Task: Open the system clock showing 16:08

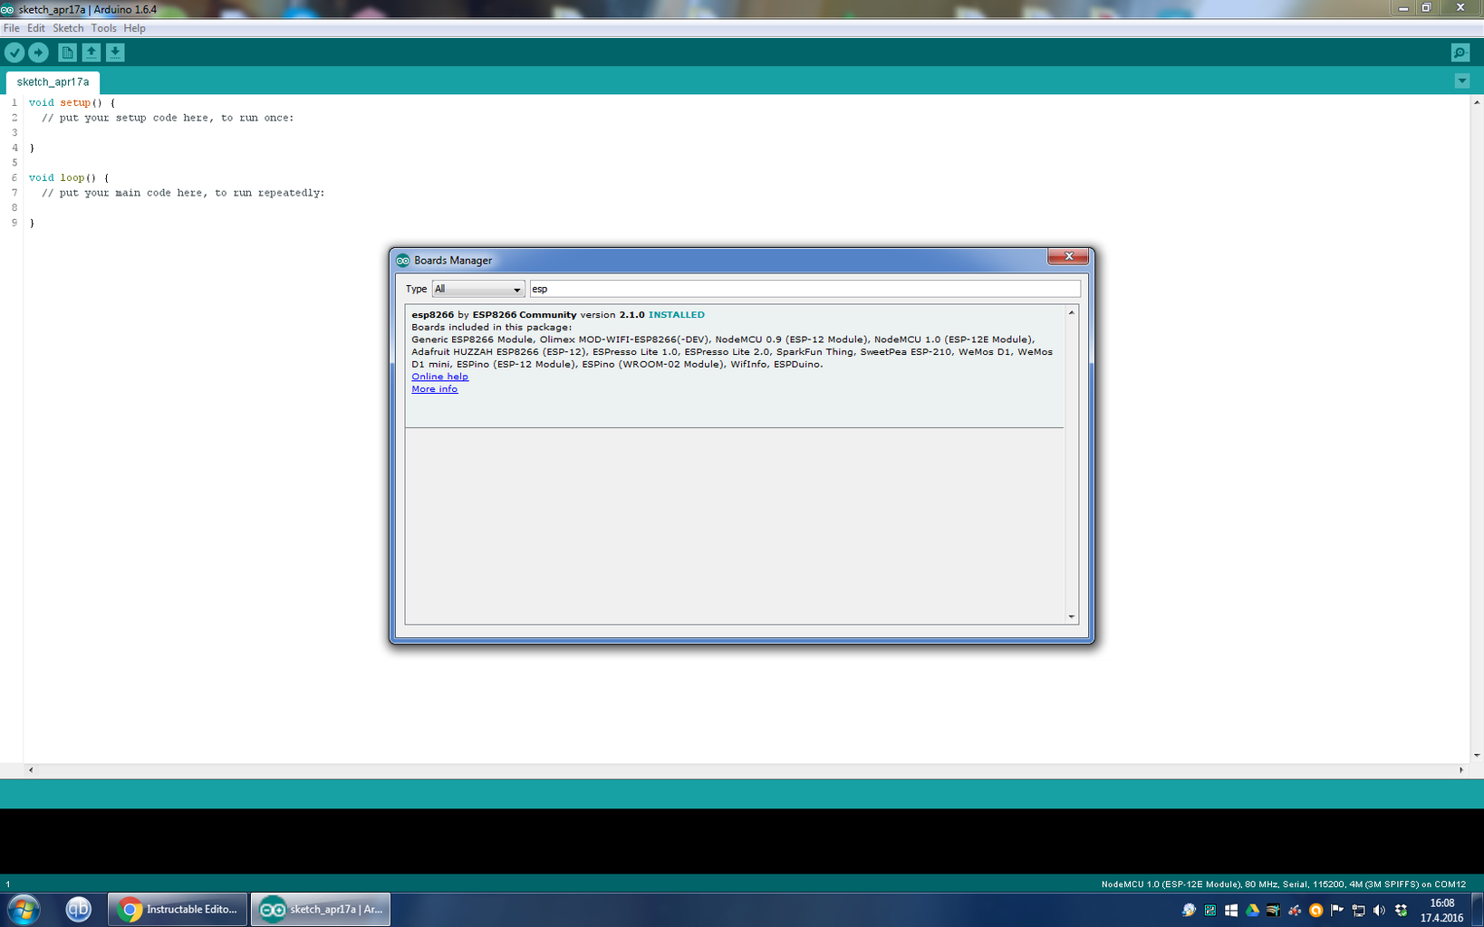Action: (x=1441, y=910)
